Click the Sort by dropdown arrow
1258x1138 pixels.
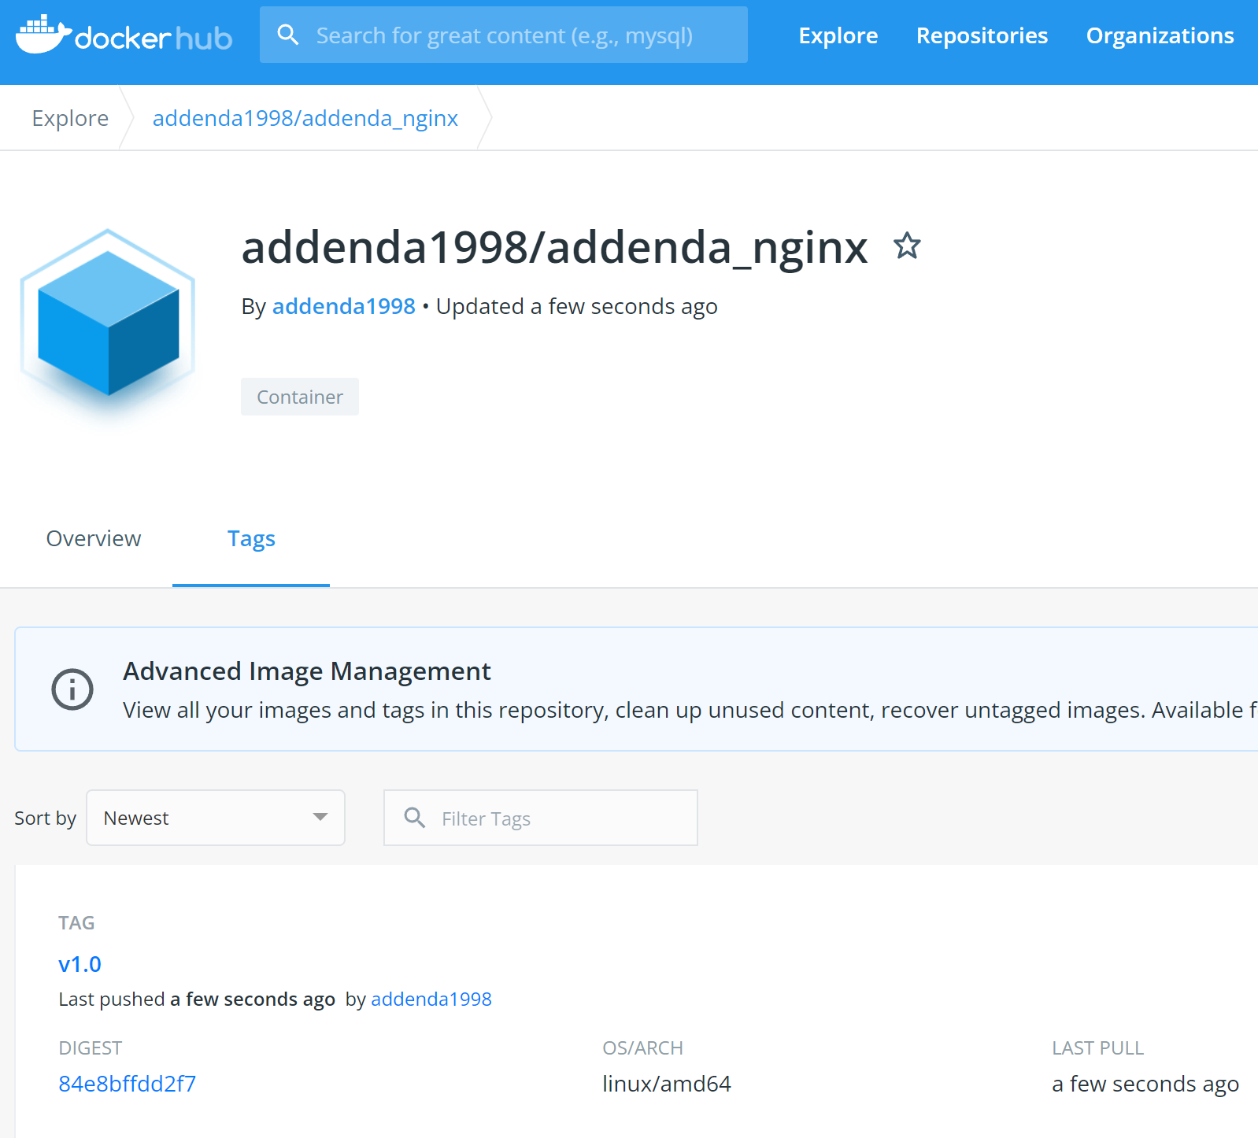(x=320, y=818)
